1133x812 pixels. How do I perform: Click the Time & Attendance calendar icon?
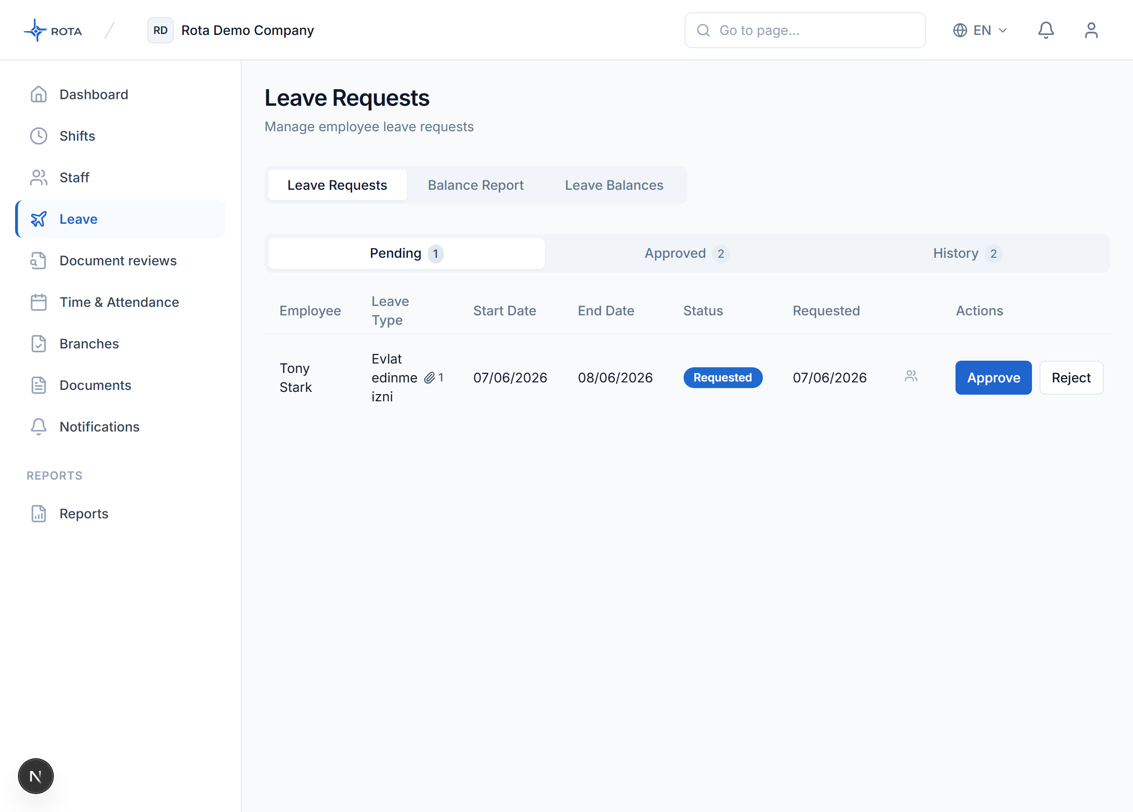38,302
